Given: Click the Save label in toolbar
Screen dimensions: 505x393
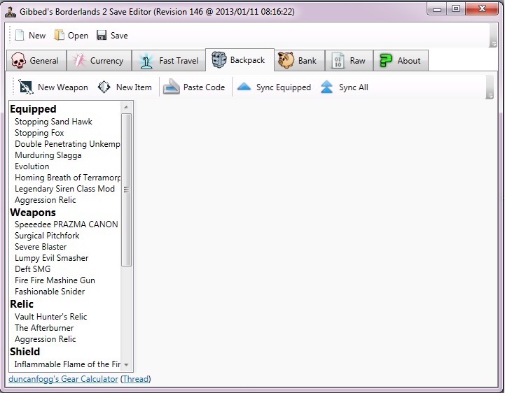Looking at the screenshot, I should coord(119,36).
